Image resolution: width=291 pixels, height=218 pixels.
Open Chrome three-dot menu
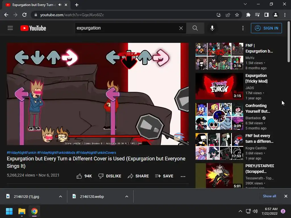[x=285, y=15]
